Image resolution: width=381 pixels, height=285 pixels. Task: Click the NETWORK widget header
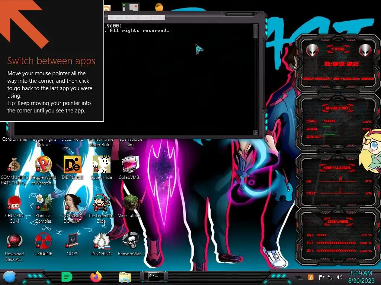pos(337,168)
